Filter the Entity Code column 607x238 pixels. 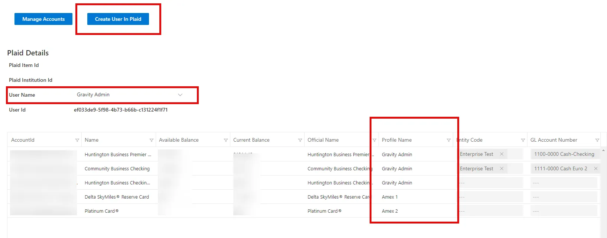pyautogui.click(x=523, y=140)
